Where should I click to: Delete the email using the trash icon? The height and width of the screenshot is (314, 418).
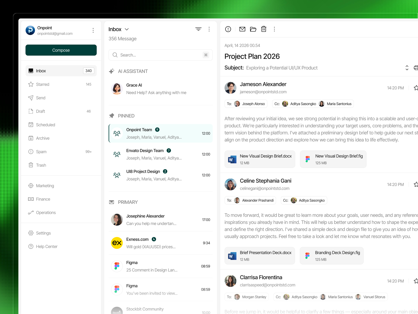click(x=264, y=29)
